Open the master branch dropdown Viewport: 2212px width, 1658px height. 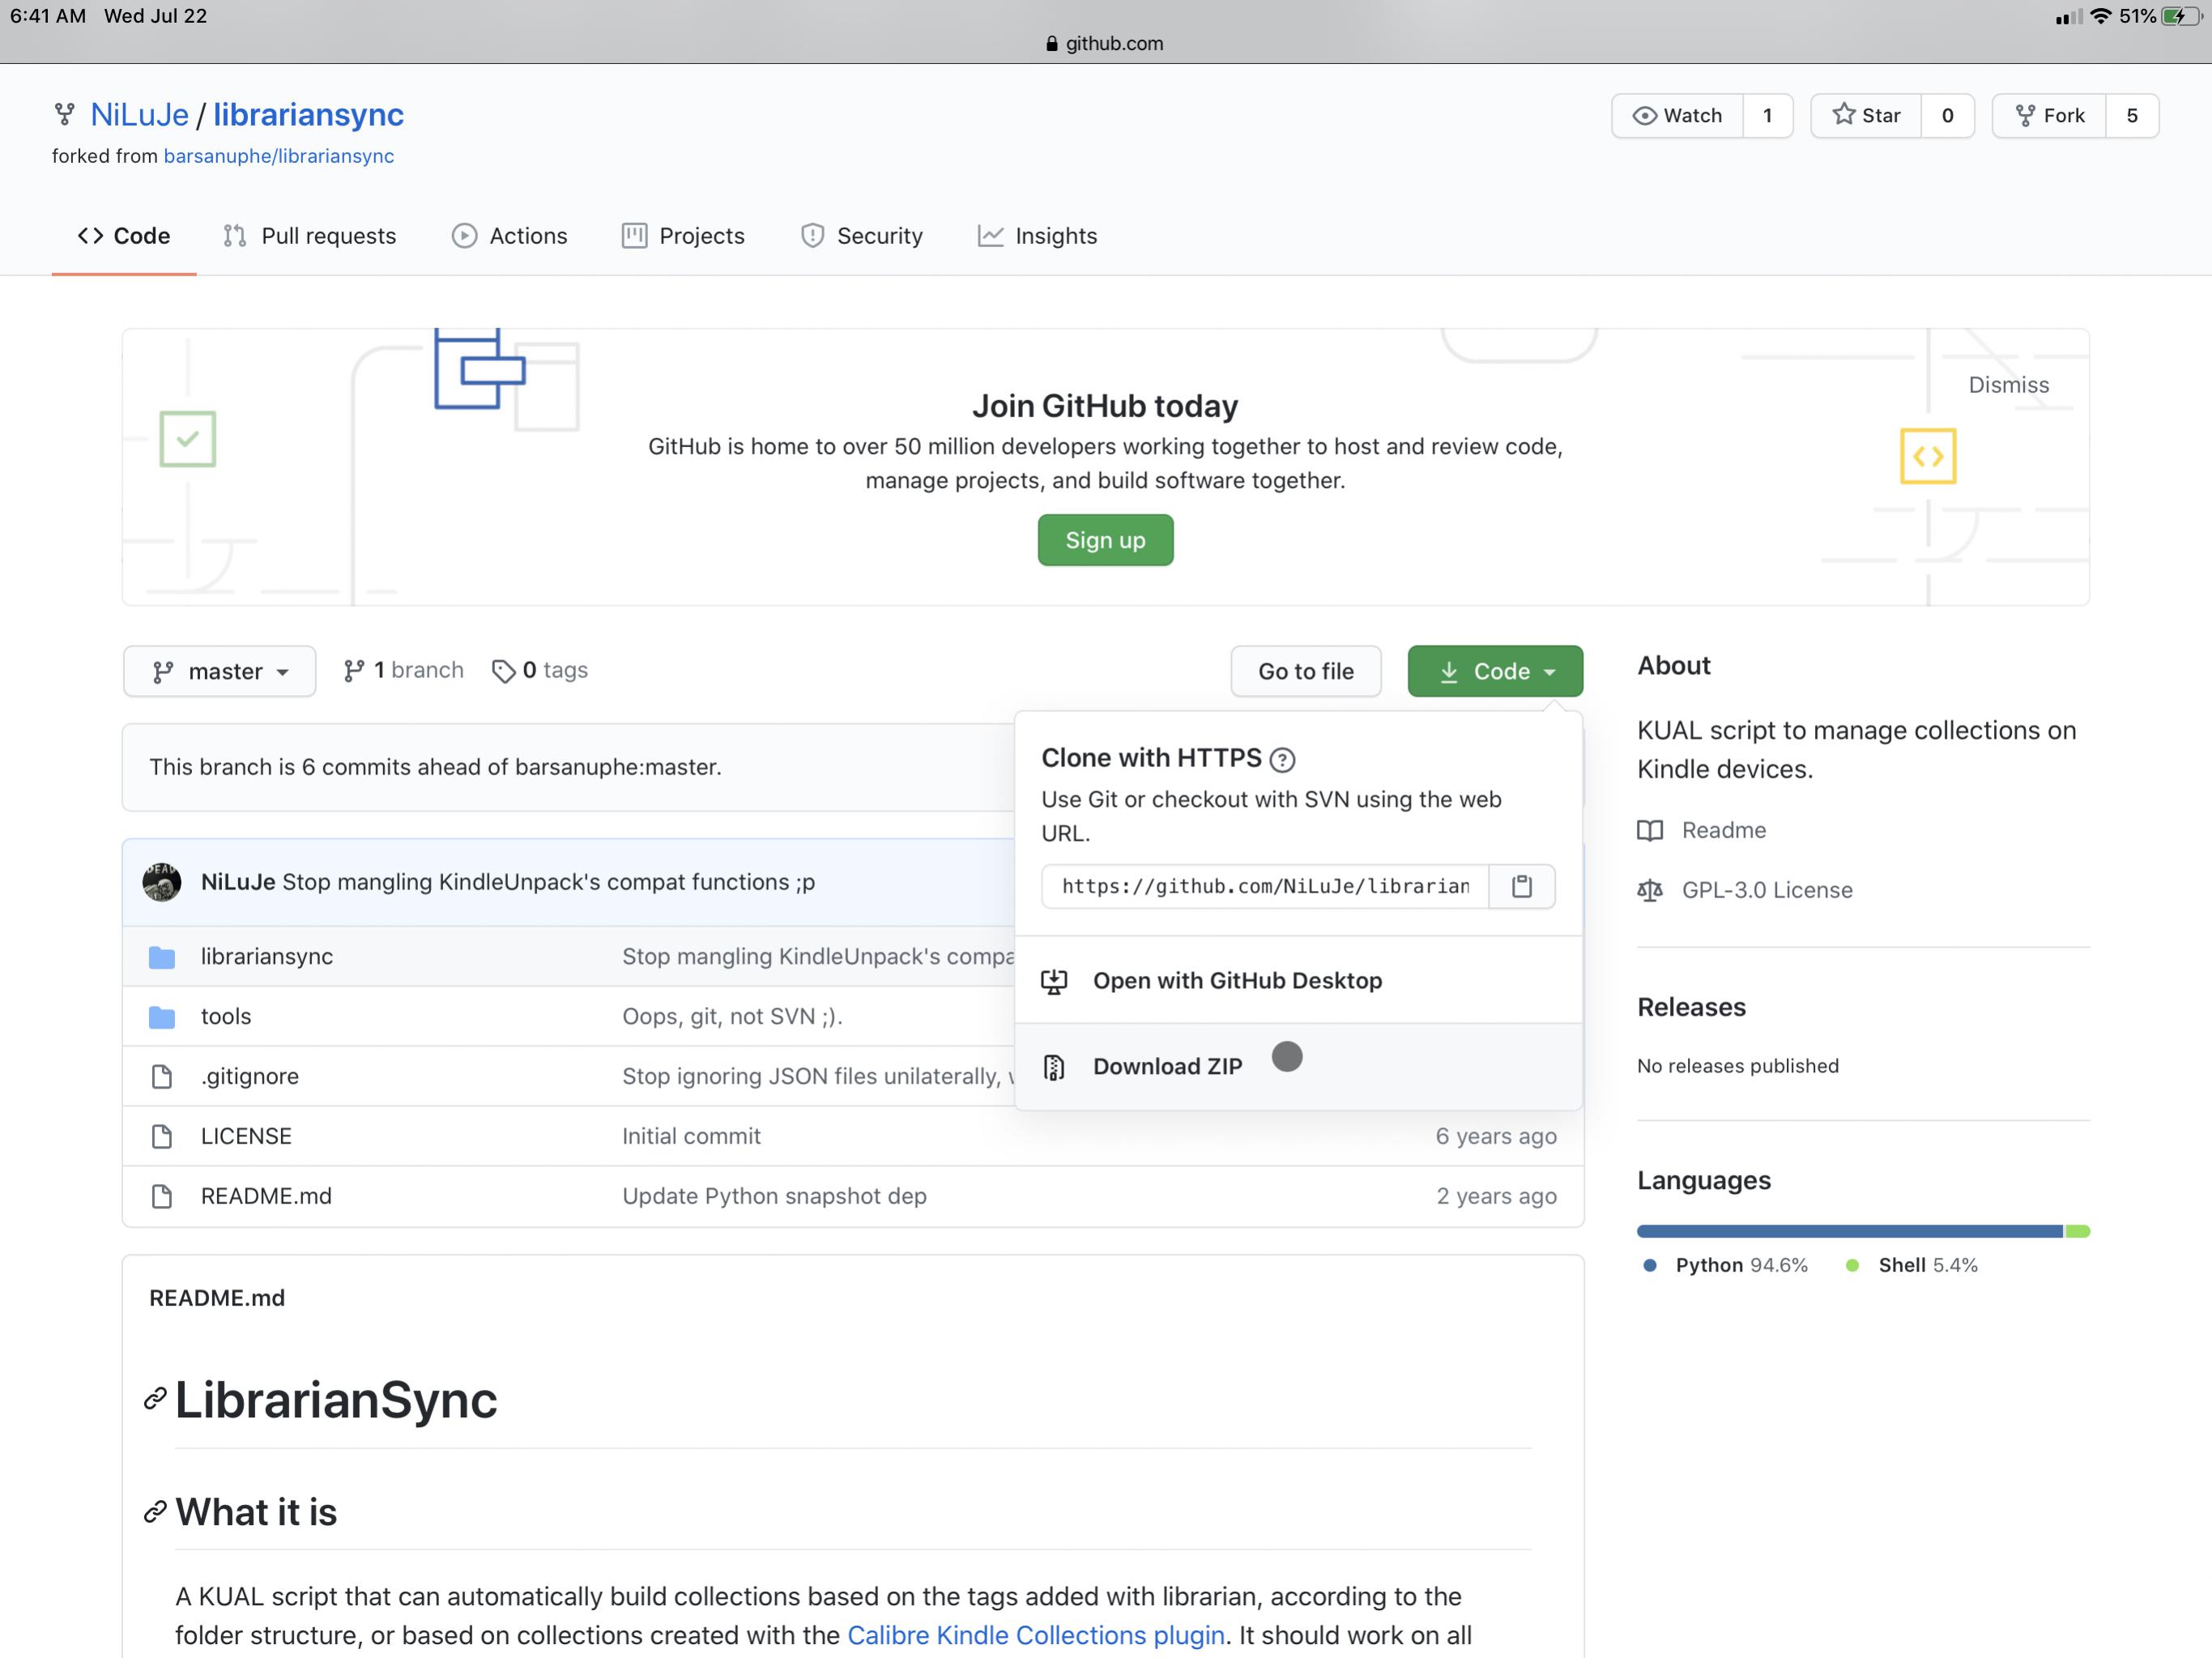point(220,671)
